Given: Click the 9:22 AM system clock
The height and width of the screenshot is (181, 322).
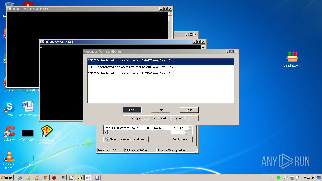Looking at the screenshot, I should pos(309,178).
